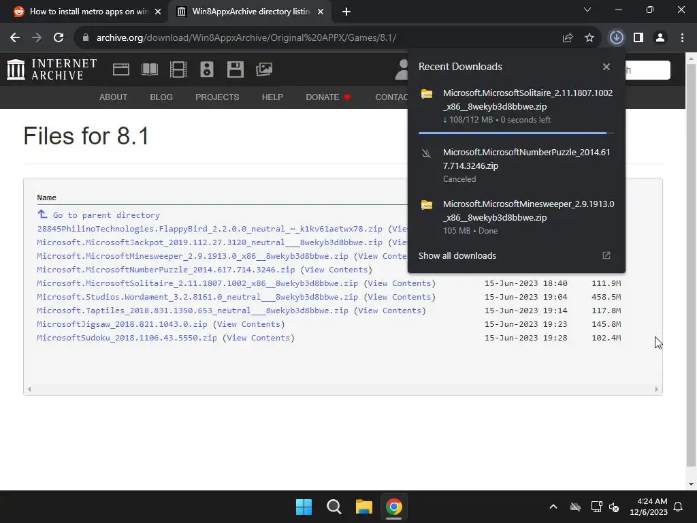Screen dimensions: 697x523
Task: Click the muted volume tray icon
Action: pyautogui.click(x=614, y=507)
